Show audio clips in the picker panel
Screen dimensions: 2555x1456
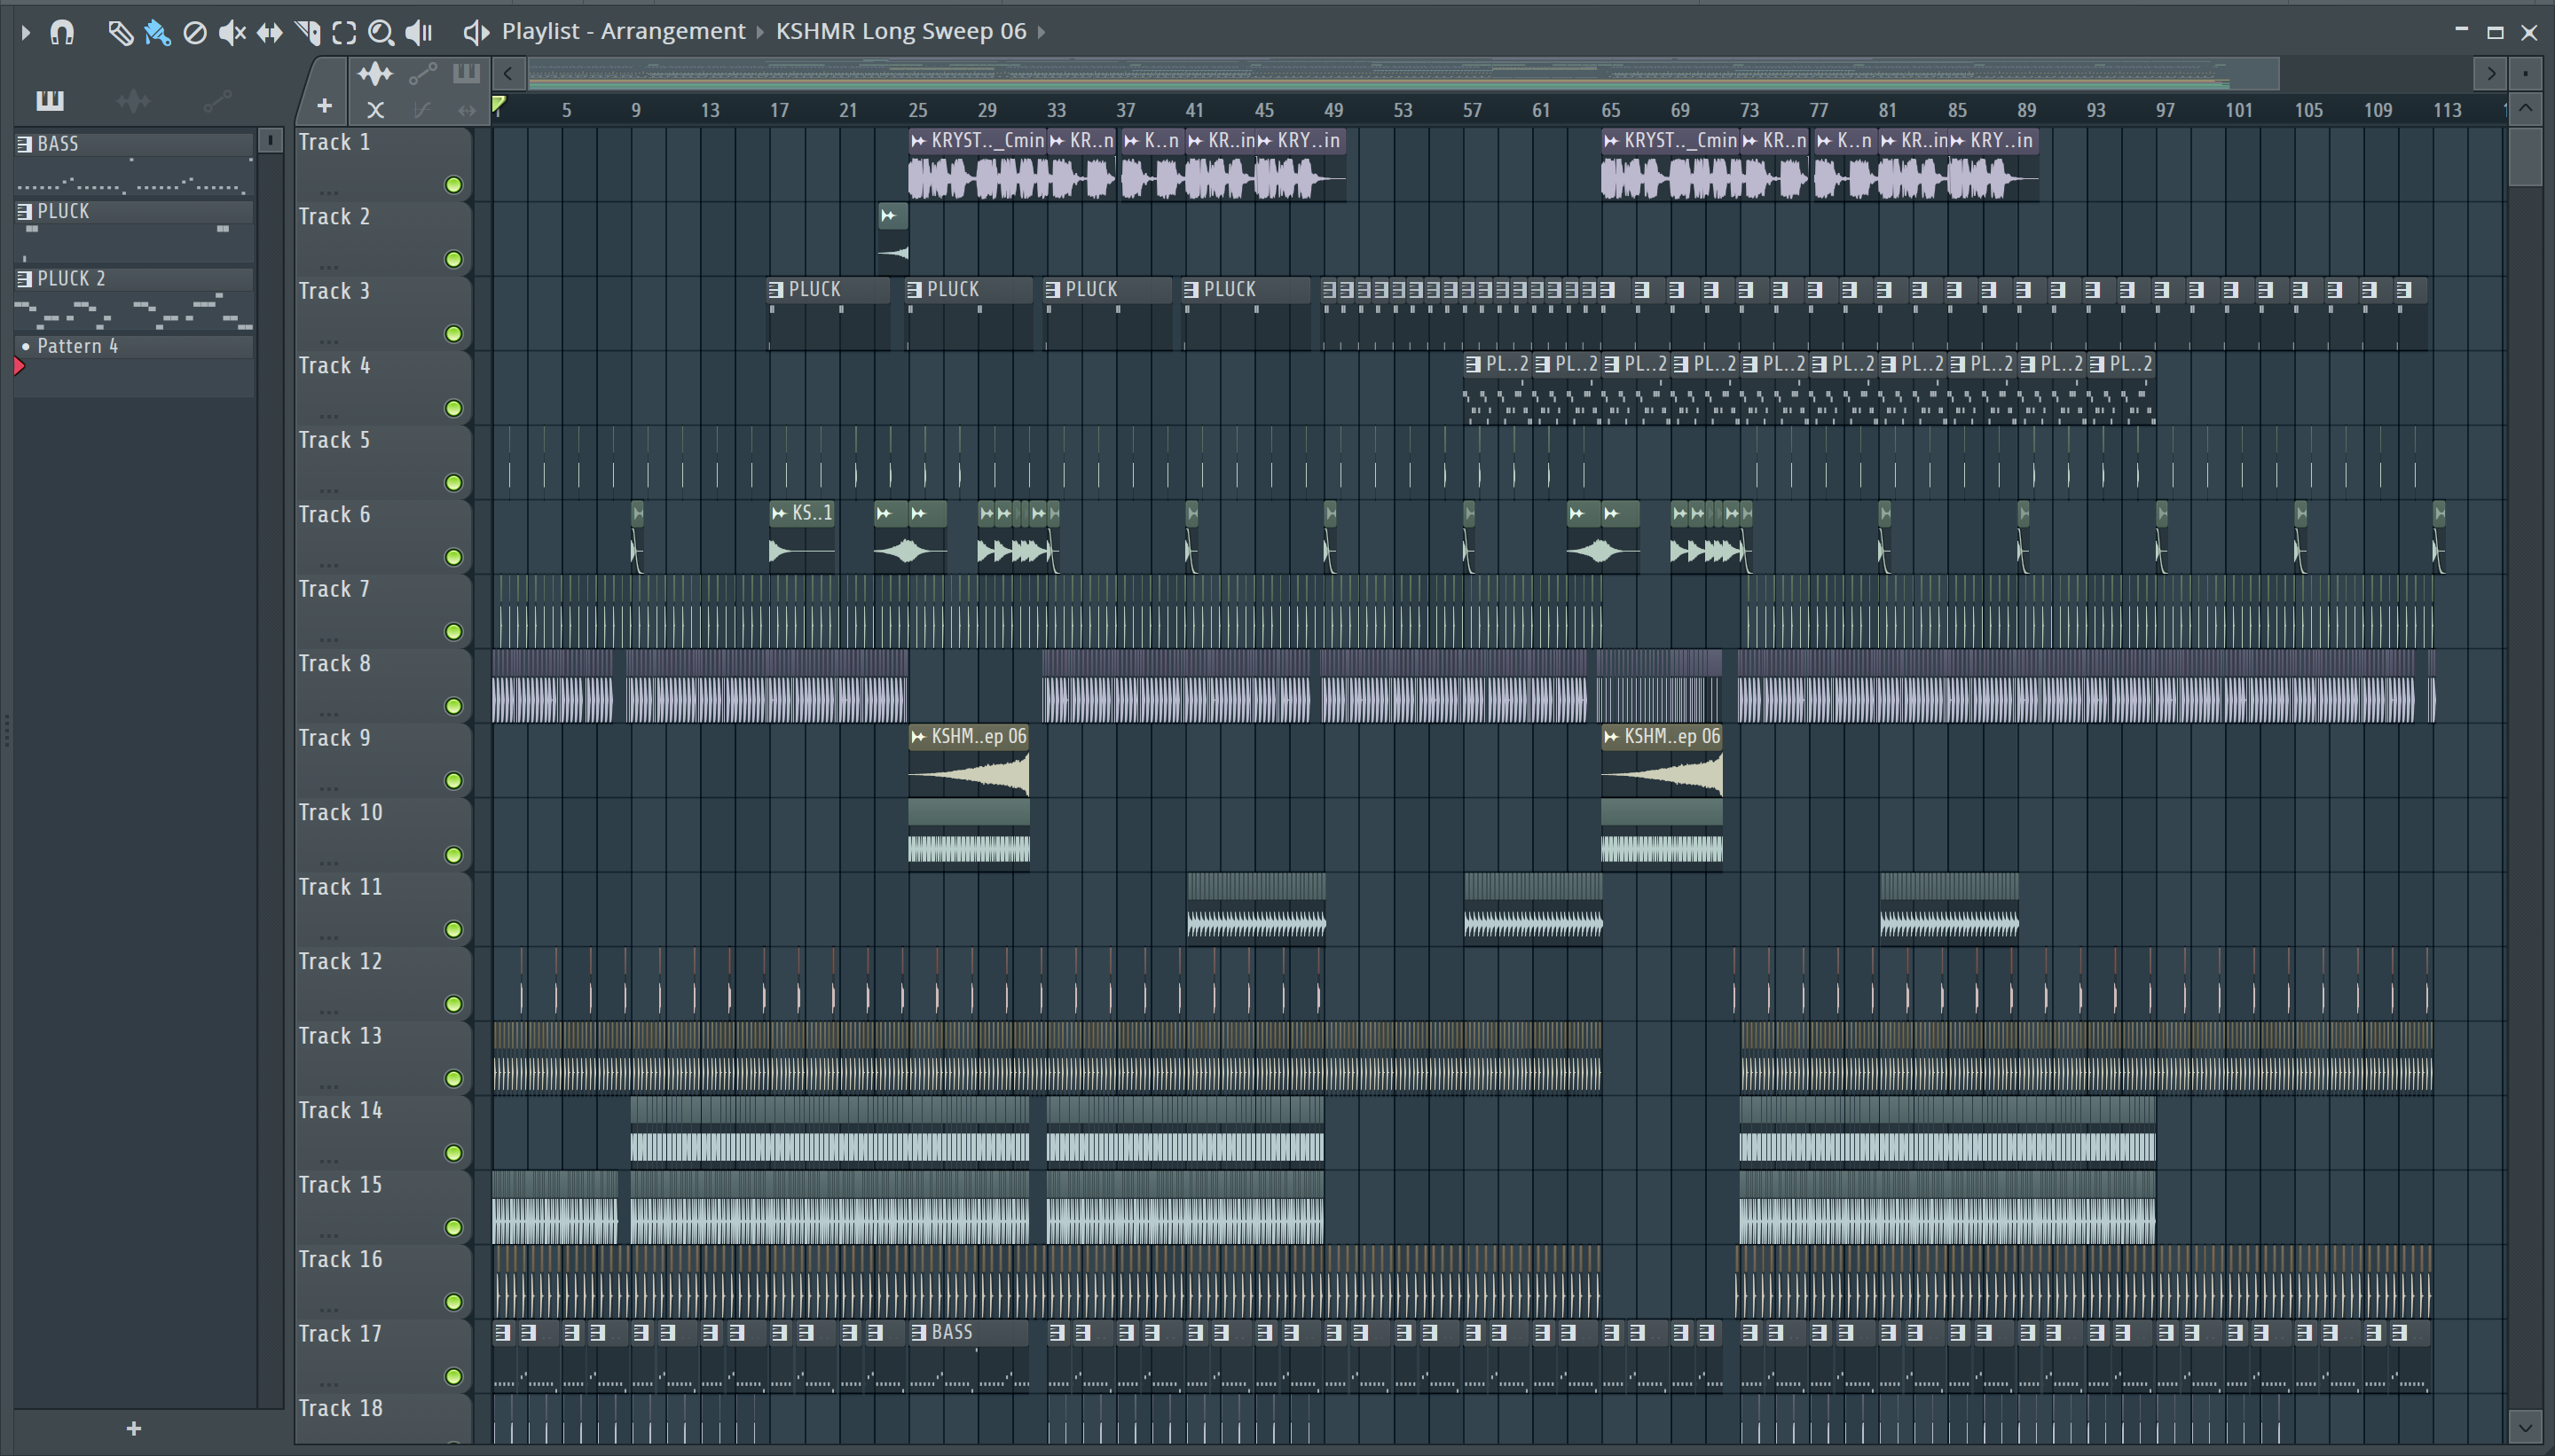click(x=133, y=100)
